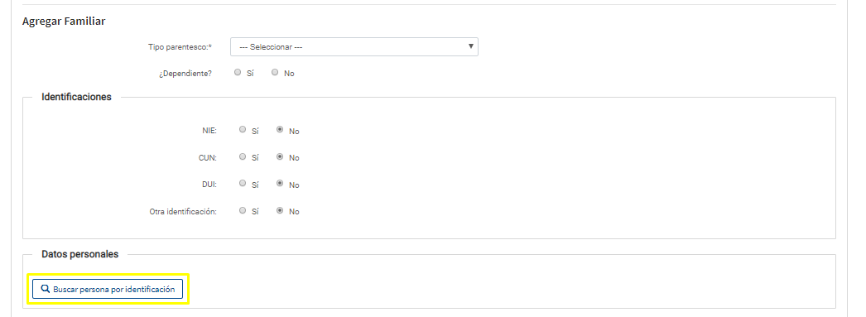Click the Datos personales section heading

point(80,255)
